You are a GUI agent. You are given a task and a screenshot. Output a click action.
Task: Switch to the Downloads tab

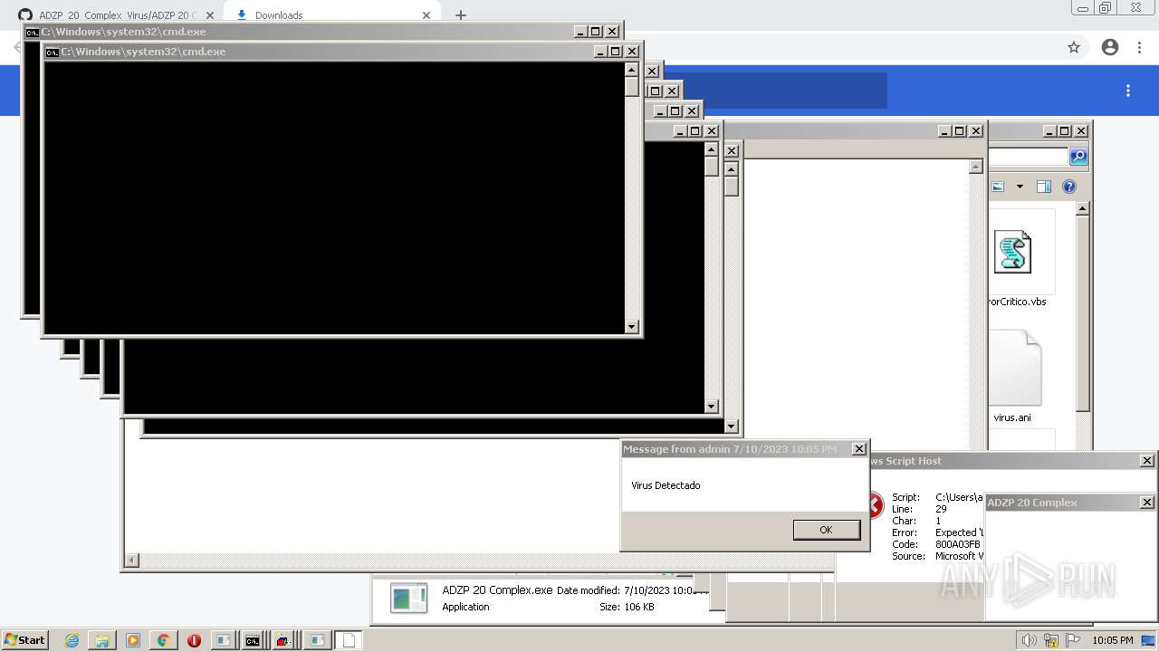coord(331,15)
